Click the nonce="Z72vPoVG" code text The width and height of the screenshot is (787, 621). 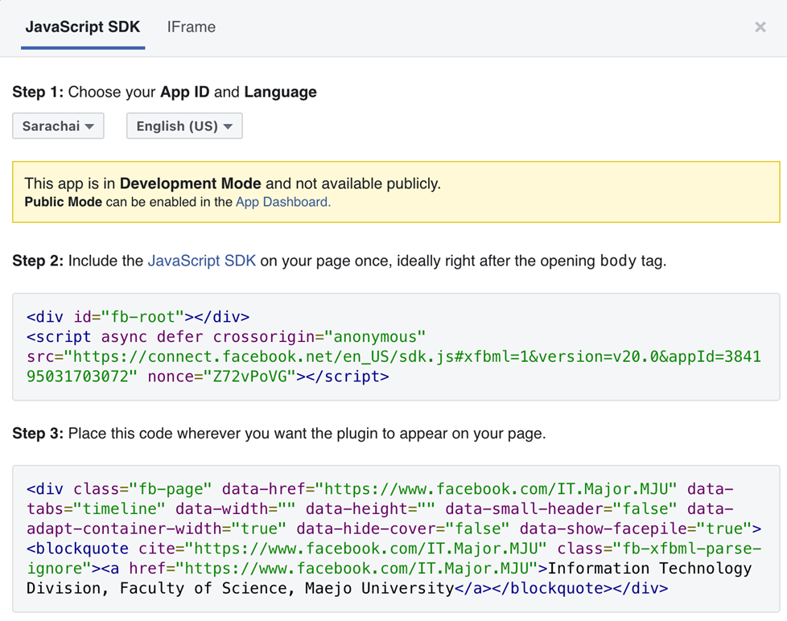click(x=222, y=376)
